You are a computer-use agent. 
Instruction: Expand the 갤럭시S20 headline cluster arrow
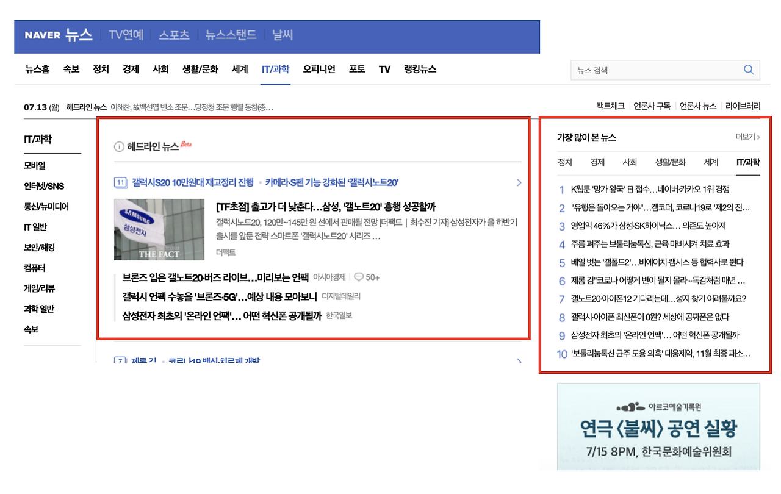click(519, 182)
